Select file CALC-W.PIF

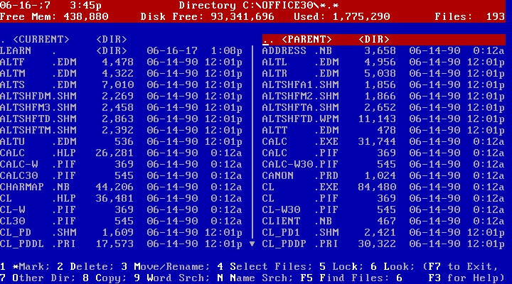tap(122, 164)
